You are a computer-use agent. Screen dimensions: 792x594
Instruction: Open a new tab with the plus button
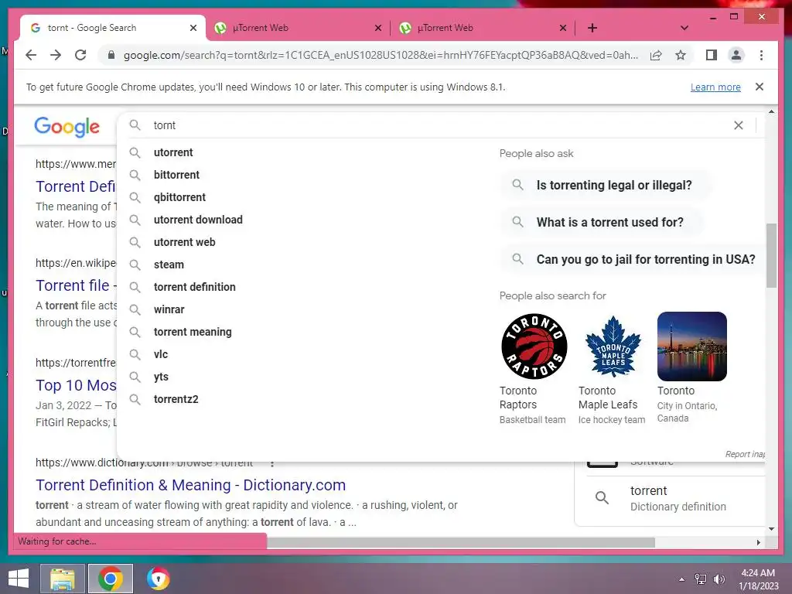592,28
